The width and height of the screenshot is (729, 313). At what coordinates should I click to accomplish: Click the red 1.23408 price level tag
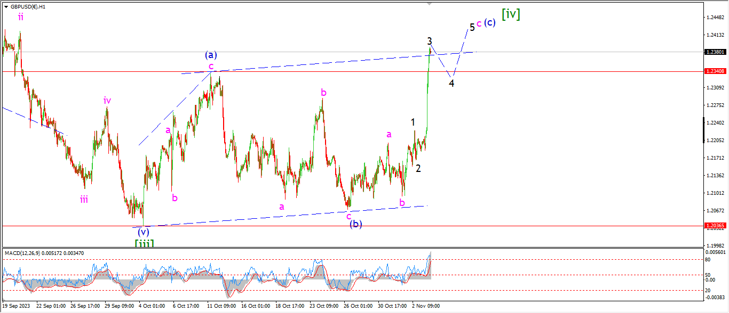point(715,71)
